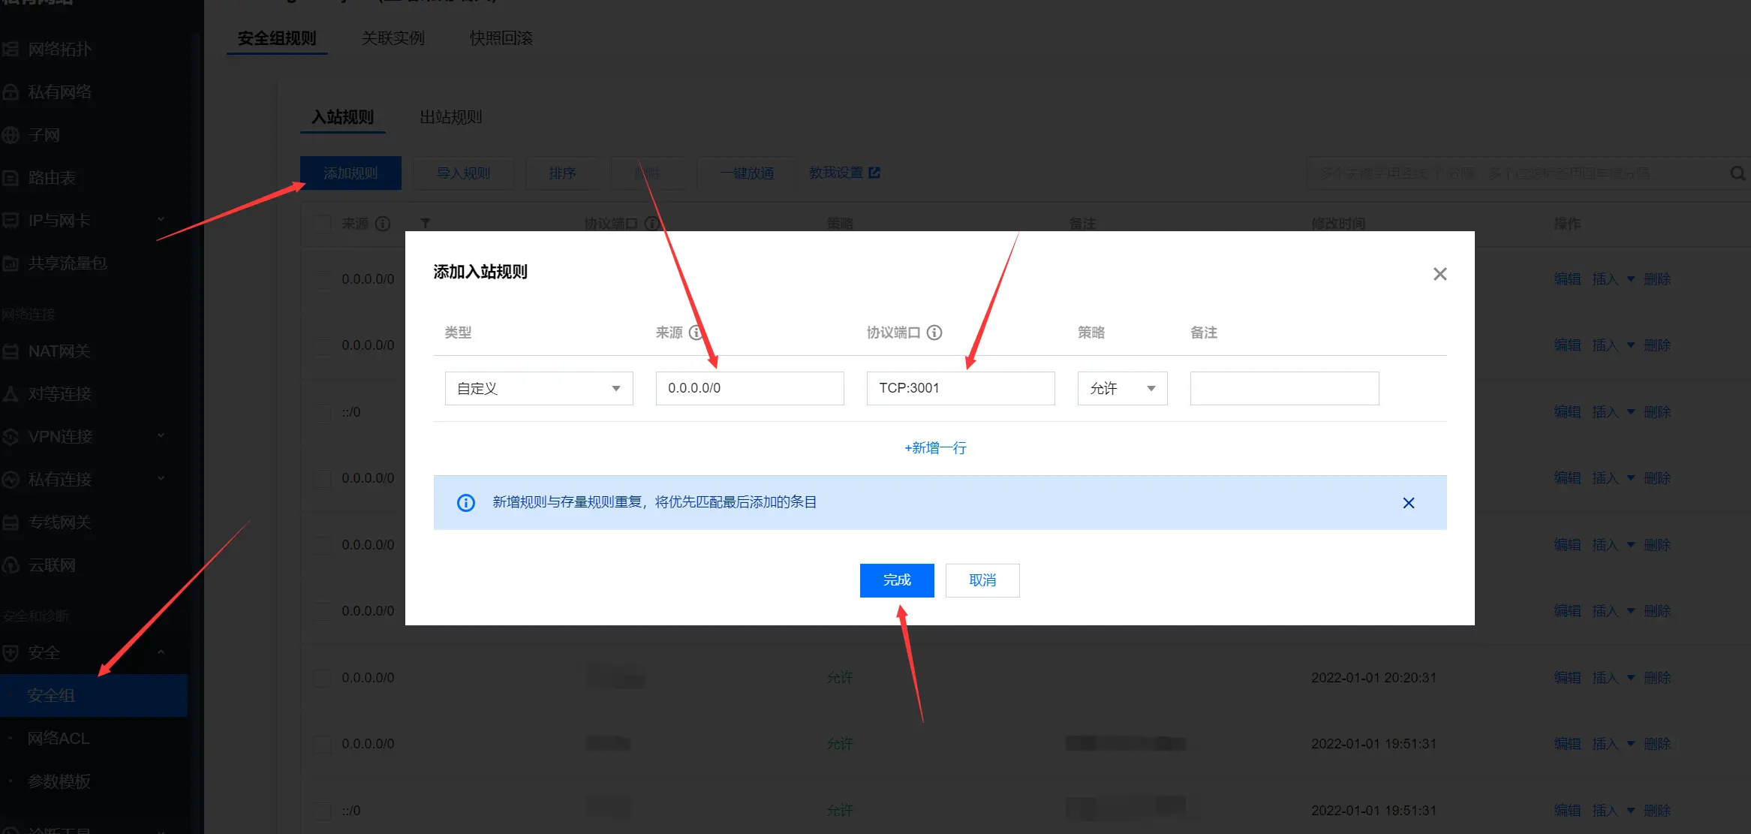Open the NAT网关 section
The image size is (1751, 834).
tap(59, 351)
